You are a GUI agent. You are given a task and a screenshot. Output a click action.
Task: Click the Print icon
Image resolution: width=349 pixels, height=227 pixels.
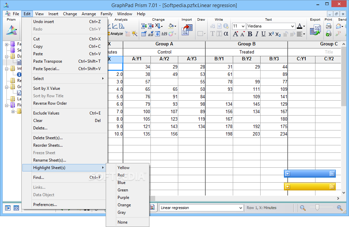(x=328, y=26)
